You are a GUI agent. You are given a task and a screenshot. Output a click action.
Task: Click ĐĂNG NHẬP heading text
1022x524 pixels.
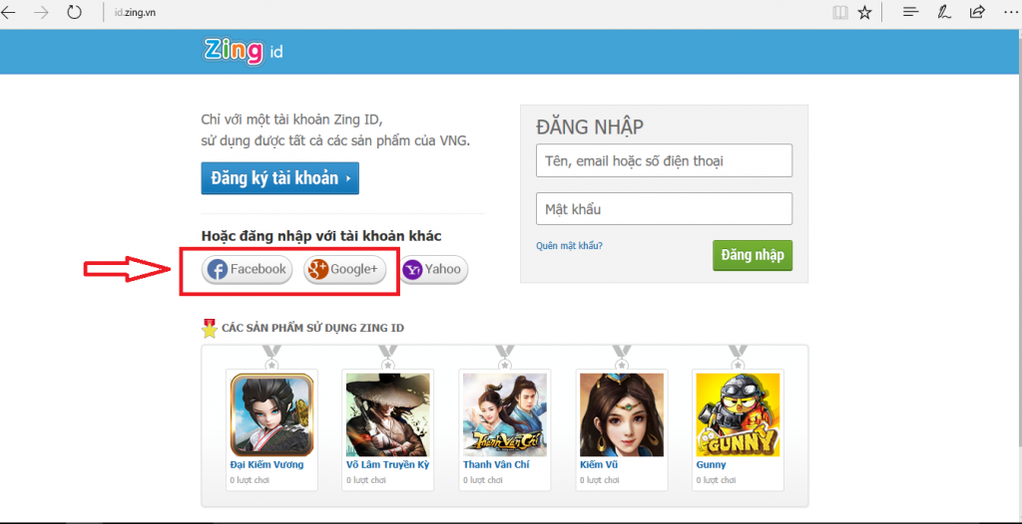590,128
